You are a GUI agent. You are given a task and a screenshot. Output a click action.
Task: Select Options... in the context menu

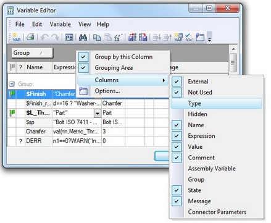[x=123, y=91]
